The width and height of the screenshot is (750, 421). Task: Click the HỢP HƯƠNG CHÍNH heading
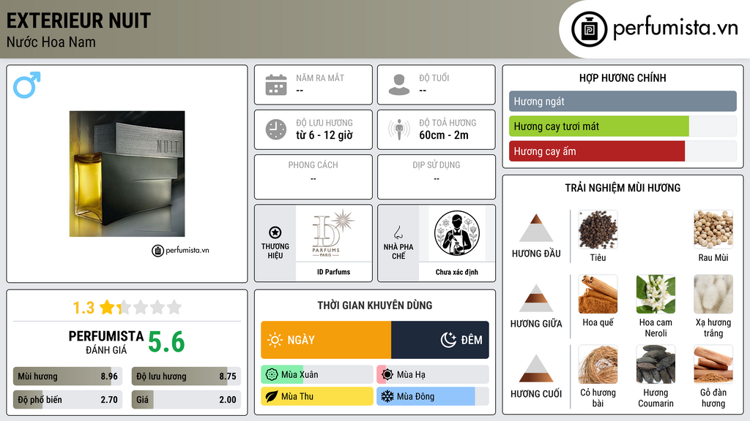[x=623, y=77]
